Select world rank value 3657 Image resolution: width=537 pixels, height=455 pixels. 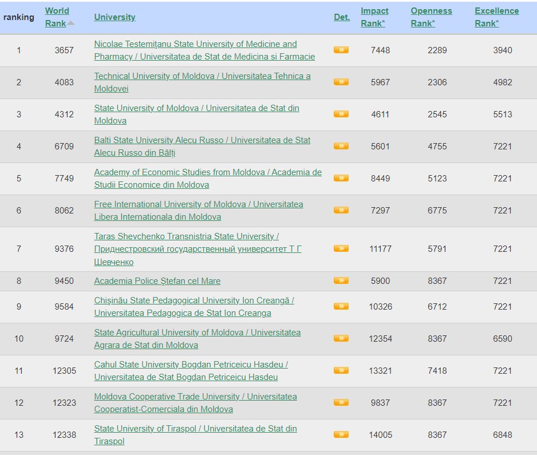click(64, 50)
